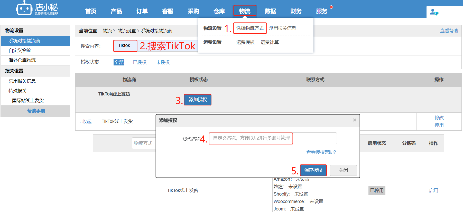Open the 物流 top menu
The image size is (463, 212).
pos(245,11)
